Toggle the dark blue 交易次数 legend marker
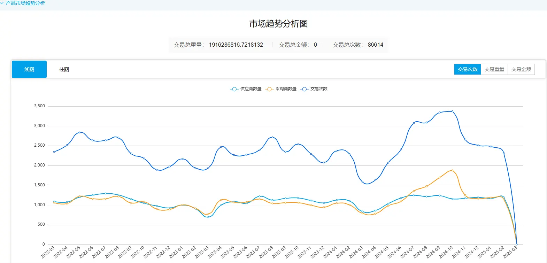This screenshot has height=263, width=547. point(304,89)
